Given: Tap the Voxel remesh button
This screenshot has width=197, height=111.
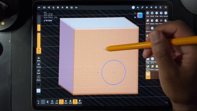Looking at the screenshot, I should pos(70,102).
